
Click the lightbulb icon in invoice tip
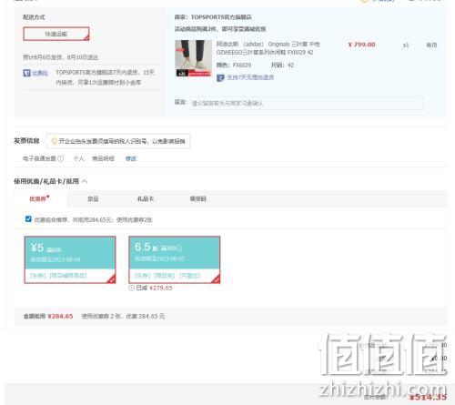tap(54, 141)
